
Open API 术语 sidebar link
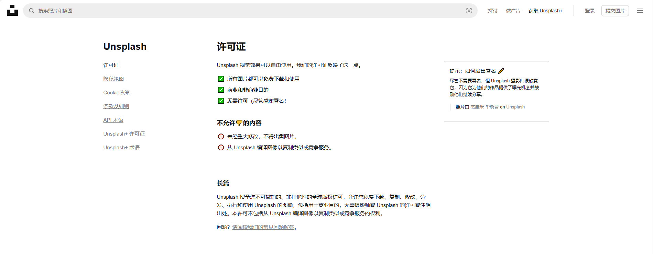pyautogui.click(x=113, y=120)
